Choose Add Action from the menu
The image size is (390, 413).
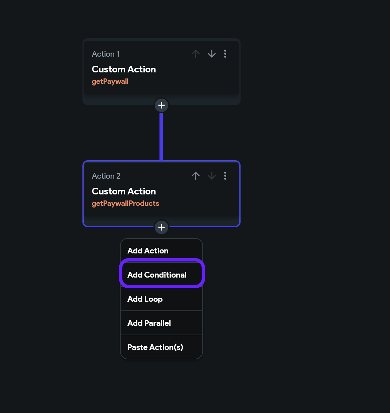click(x=148, y=250)
